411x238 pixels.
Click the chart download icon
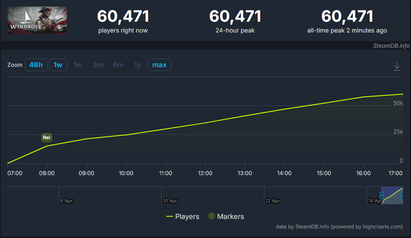pos(397,66)
